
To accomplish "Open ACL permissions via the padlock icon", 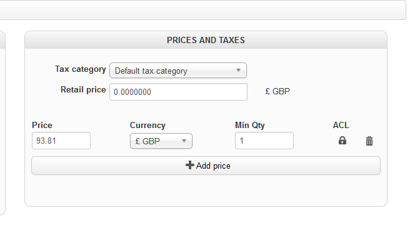I will (x=342, y=141).
